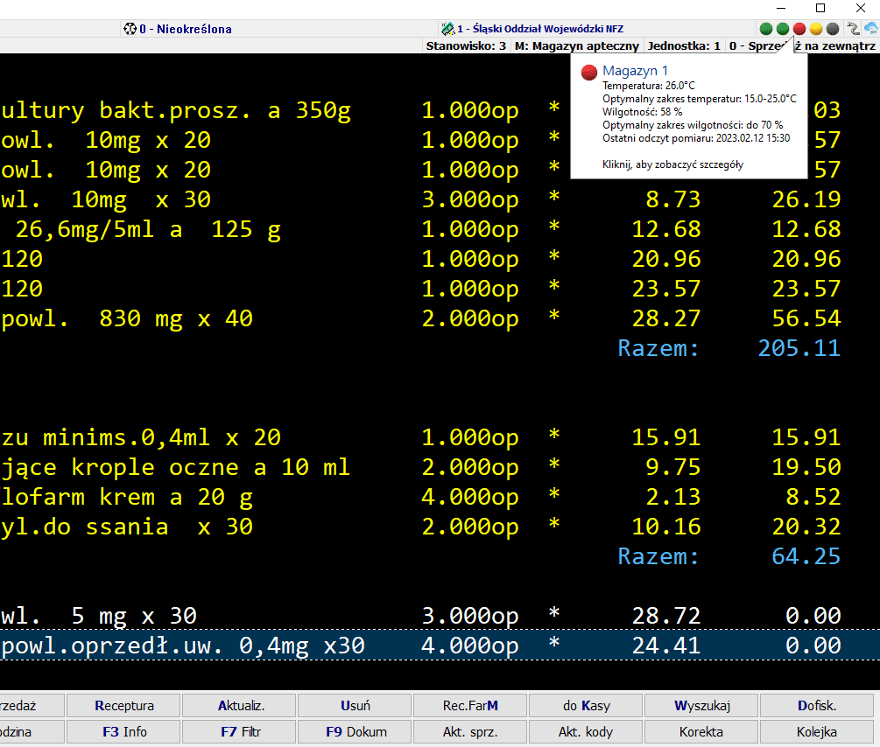The image size is (880, 747).
Task: Click the blue cloud icon in top toolbar
Action: pyautogui.click(x=871, y=28)
